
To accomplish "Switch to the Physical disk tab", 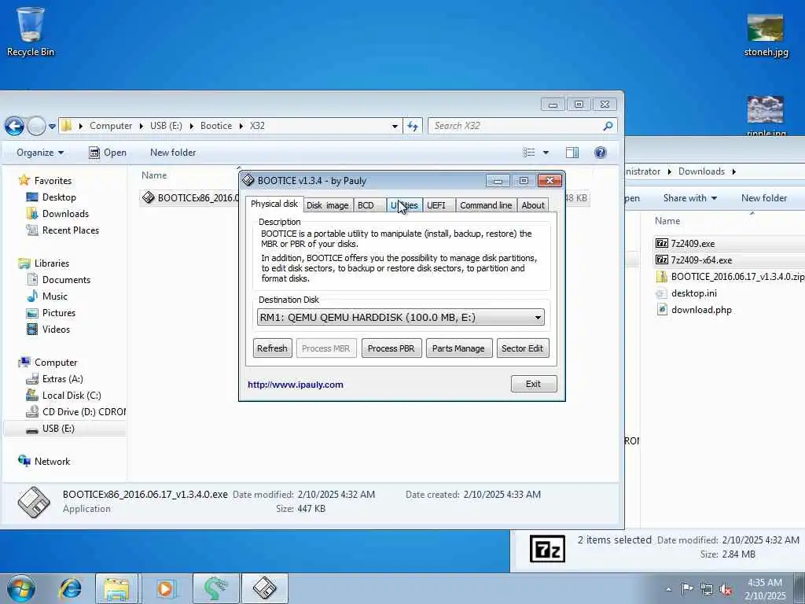I will (274, 204).
